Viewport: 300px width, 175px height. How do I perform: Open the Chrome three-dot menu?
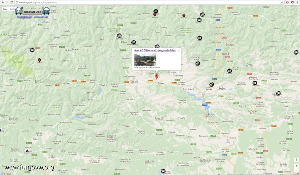[x=297, y=2]
